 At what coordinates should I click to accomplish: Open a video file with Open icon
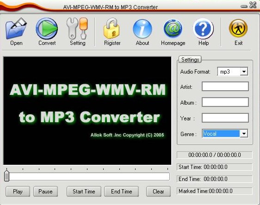(16, 29)
